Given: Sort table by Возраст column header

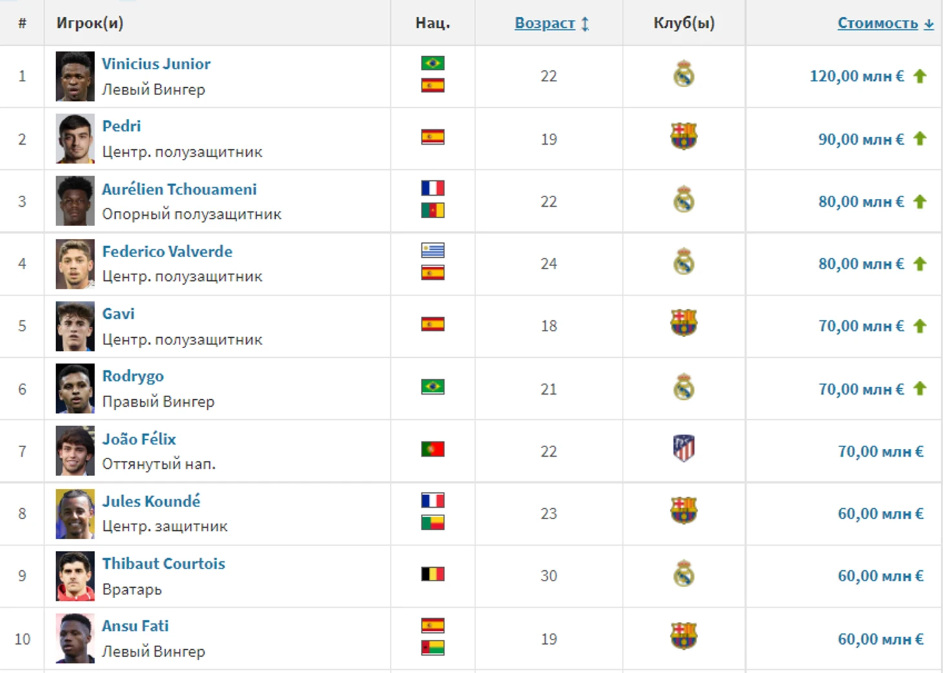Looking at the screenshot, I should [x=544, y=23].
